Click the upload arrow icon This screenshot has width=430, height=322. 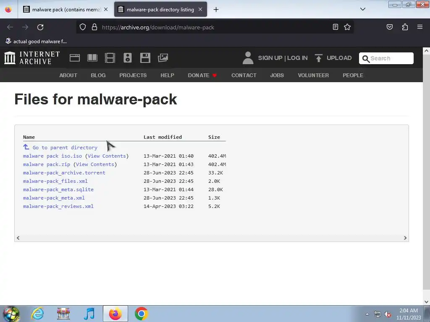point(319,58)
